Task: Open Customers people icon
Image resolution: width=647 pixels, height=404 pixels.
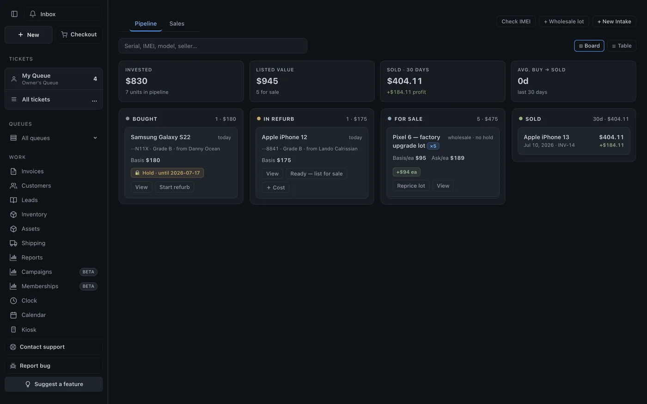Action: pyautogui.click(x=13, y=186)
